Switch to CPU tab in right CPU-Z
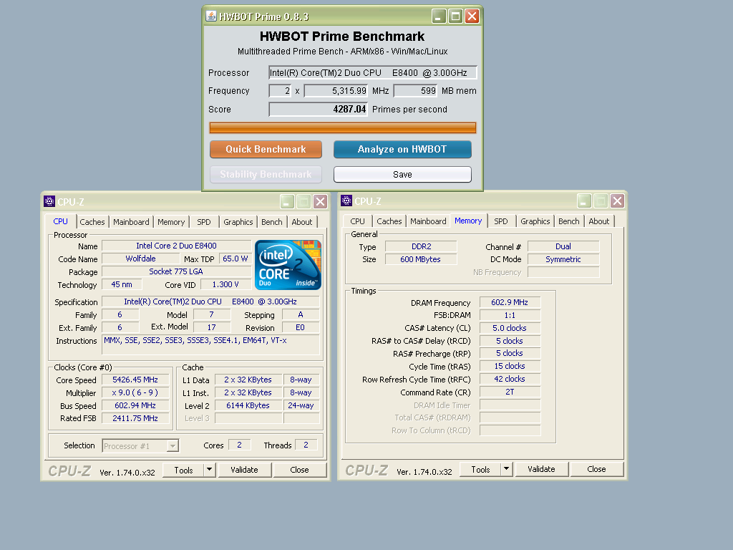The width and height of the screenshot is (733, 550). click(358, 221)
